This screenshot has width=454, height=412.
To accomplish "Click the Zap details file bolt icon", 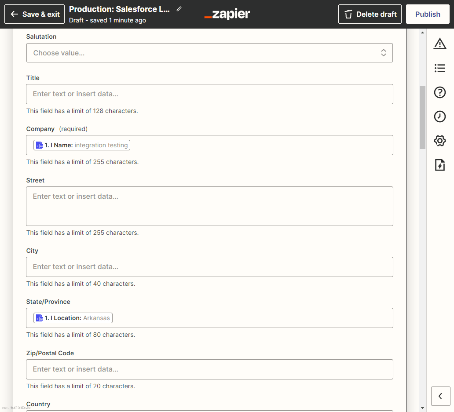I will point(439,165).
